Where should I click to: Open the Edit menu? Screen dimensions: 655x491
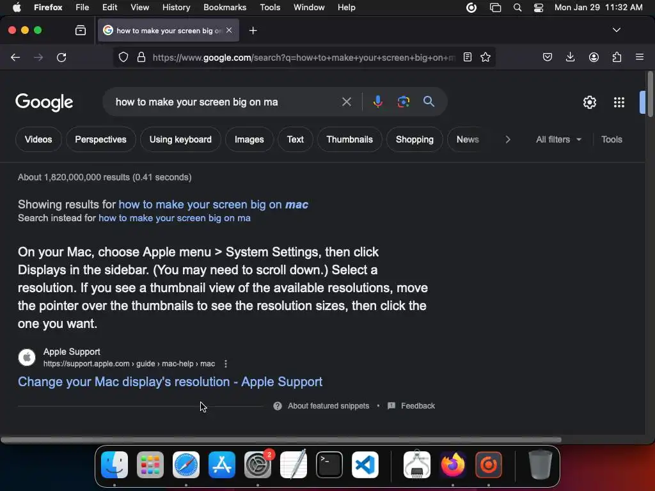109,7
